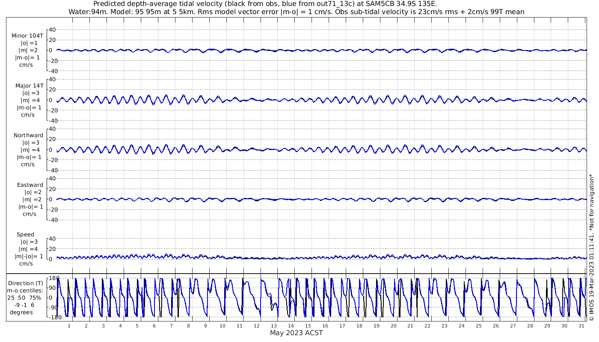
Task: Click day 5 on the date axis
Action: pos(137,326)
